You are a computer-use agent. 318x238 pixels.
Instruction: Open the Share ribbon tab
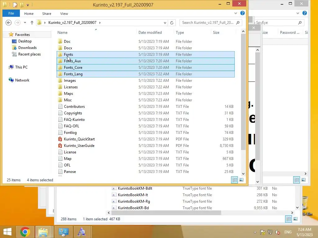pyautogui.click(x=47, y=14)
